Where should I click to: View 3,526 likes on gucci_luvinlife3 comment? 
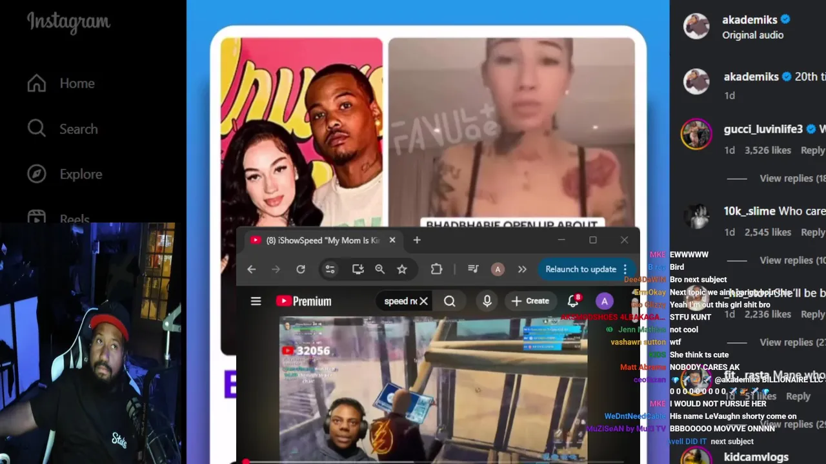(x=767, y=150)
